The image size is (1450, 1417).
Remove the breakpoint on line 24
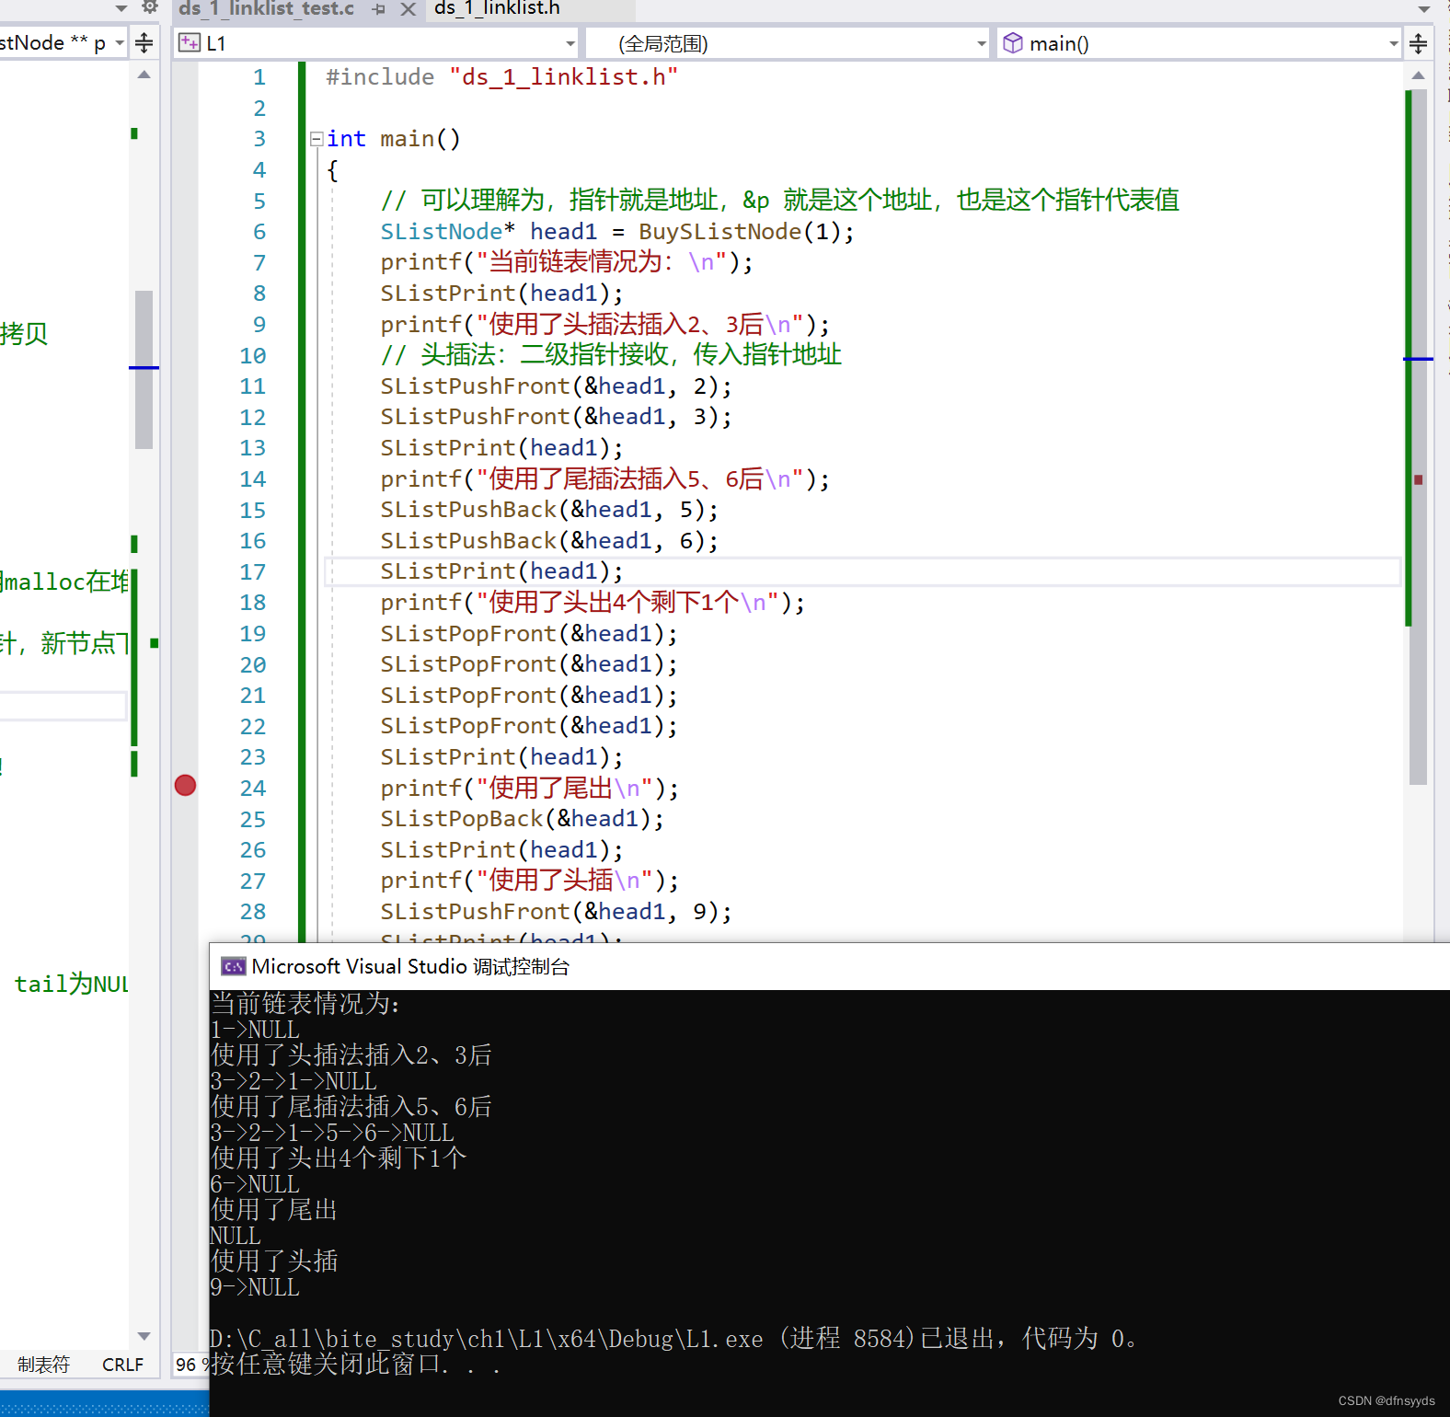185,785
